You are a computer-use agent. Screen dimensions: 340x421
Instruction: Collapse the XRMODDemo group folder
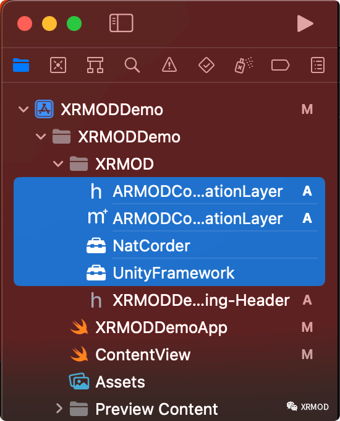tap(41, 137)
